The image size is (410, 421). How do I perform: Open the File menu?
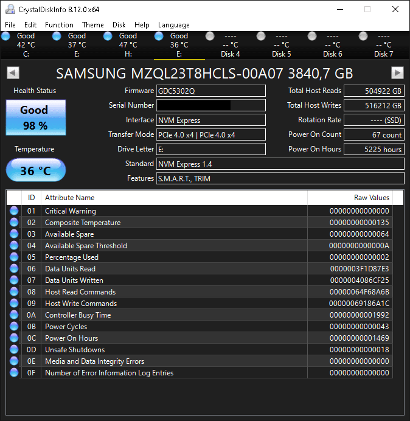click(10, 25)
